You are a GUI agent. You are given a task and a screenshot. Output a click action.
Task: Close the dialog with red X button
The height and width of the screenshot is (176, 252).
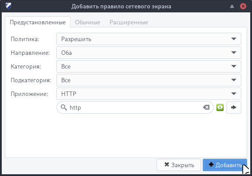[243, 6]
